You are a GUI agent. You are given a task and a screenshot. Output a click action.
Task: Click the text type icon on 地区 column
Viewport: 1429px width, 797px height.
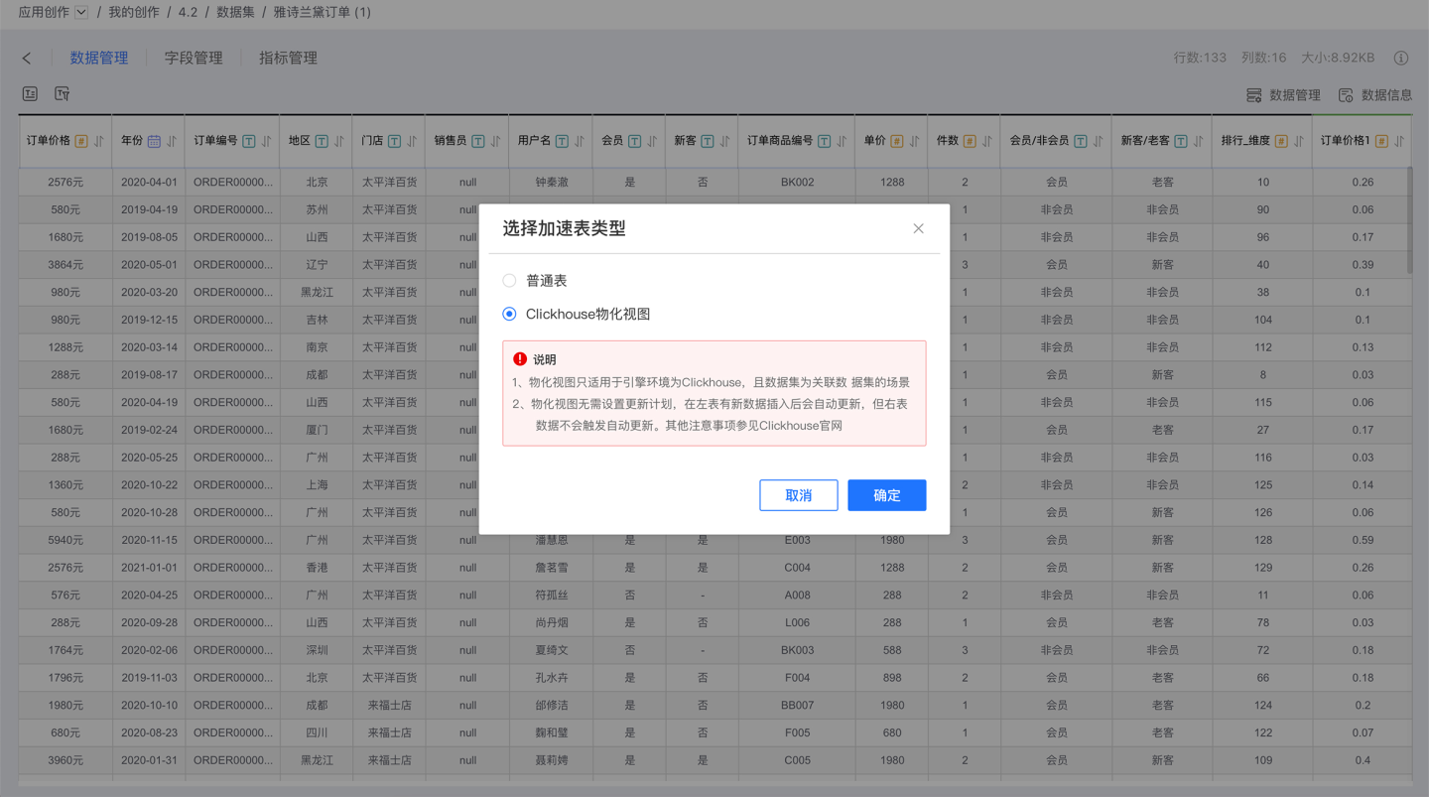322,142
